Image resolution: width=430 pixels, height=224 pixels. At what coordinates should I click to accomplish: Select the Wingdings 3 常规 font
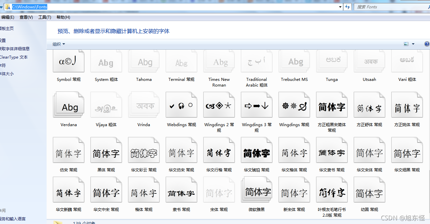pyautogui.click(x=257, y=105)
